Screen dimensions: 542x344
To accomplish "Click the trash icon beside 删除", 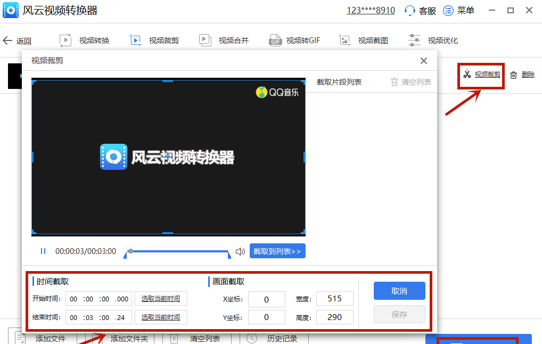I will (x=514, y=75).
